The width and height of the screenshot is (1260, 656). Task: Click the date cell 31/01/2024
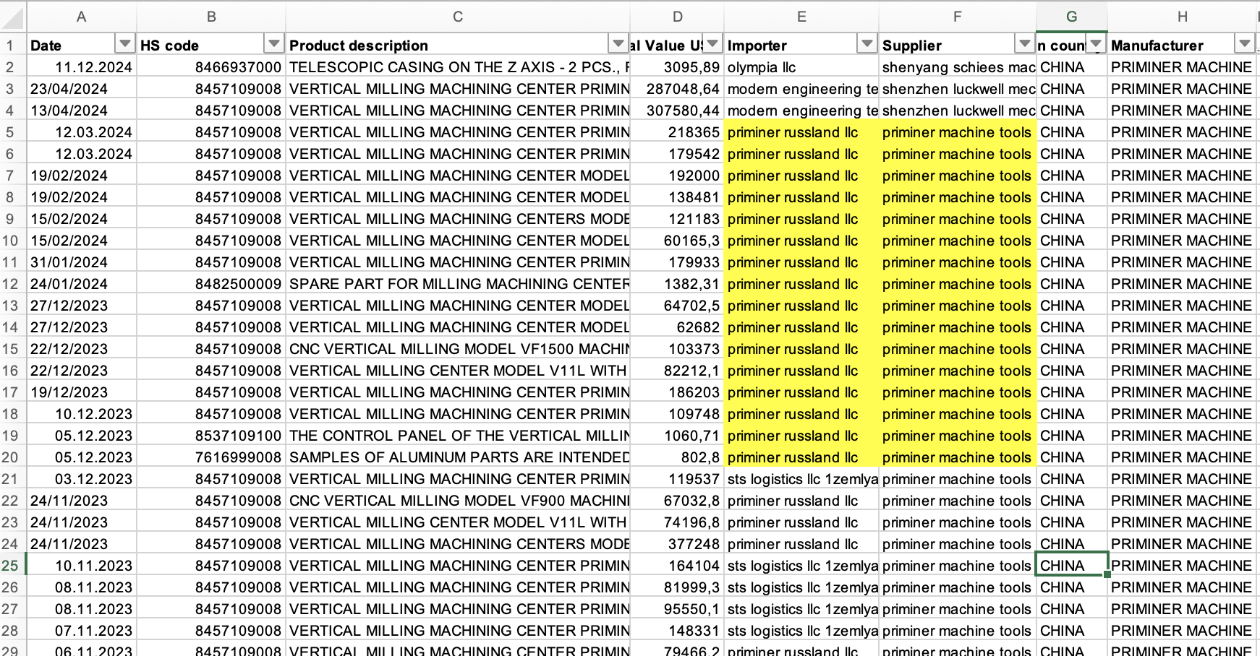(x=81, y=262)
